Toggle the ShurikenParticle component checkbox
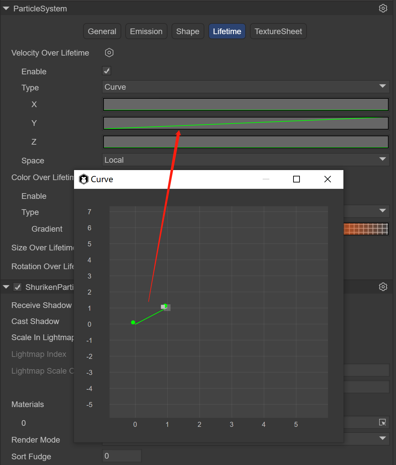Screen dimensions: 396x465 (x=18, y=287)
